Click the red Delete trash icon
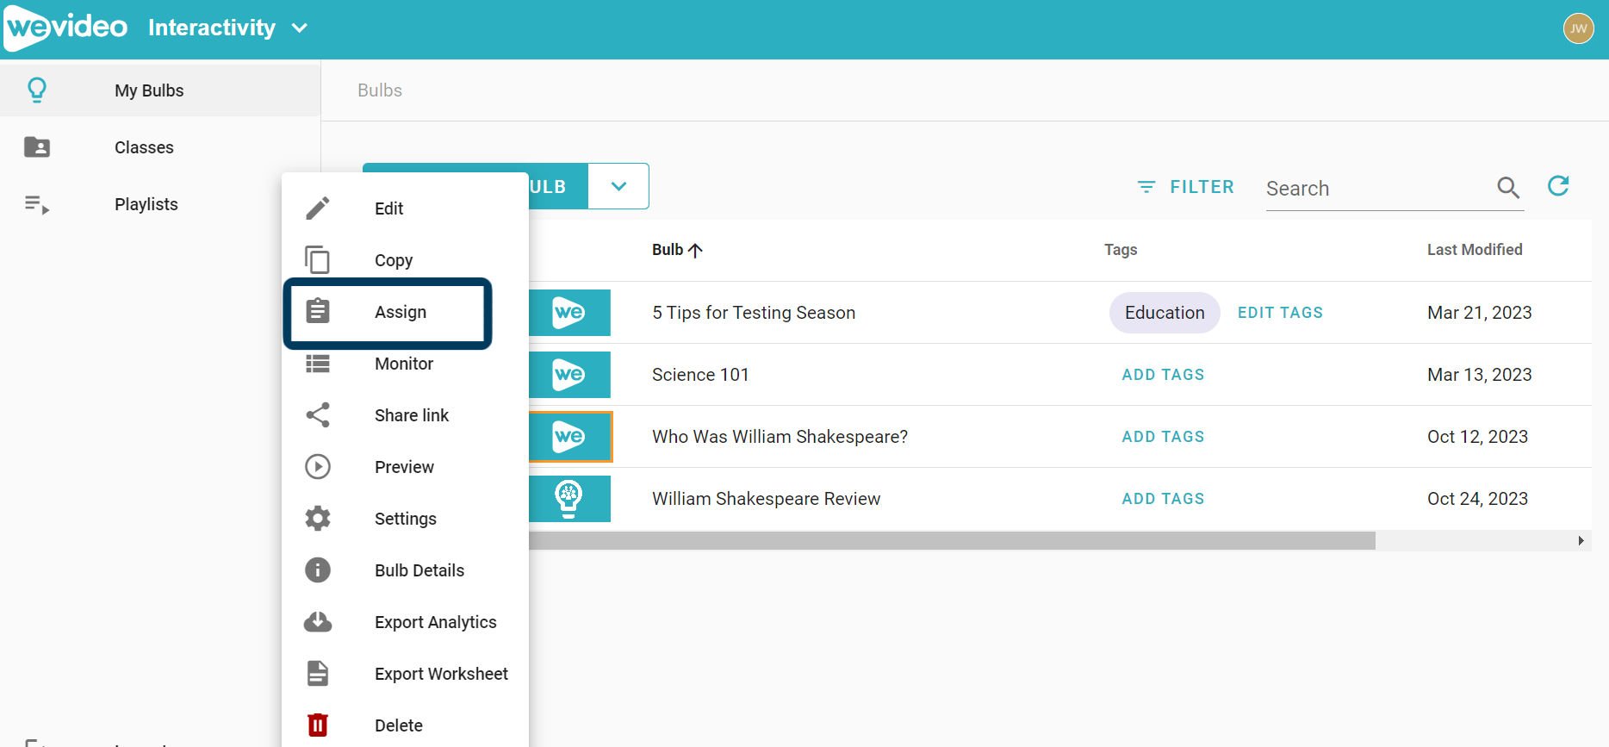This screenshot has width=1609, height=747. click(318, 725)
